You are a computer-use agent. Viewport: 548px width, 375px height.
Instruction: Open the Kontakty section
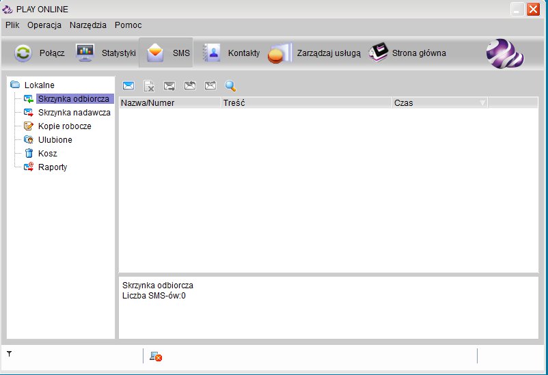pyautogui.click(x=232, y=53)
